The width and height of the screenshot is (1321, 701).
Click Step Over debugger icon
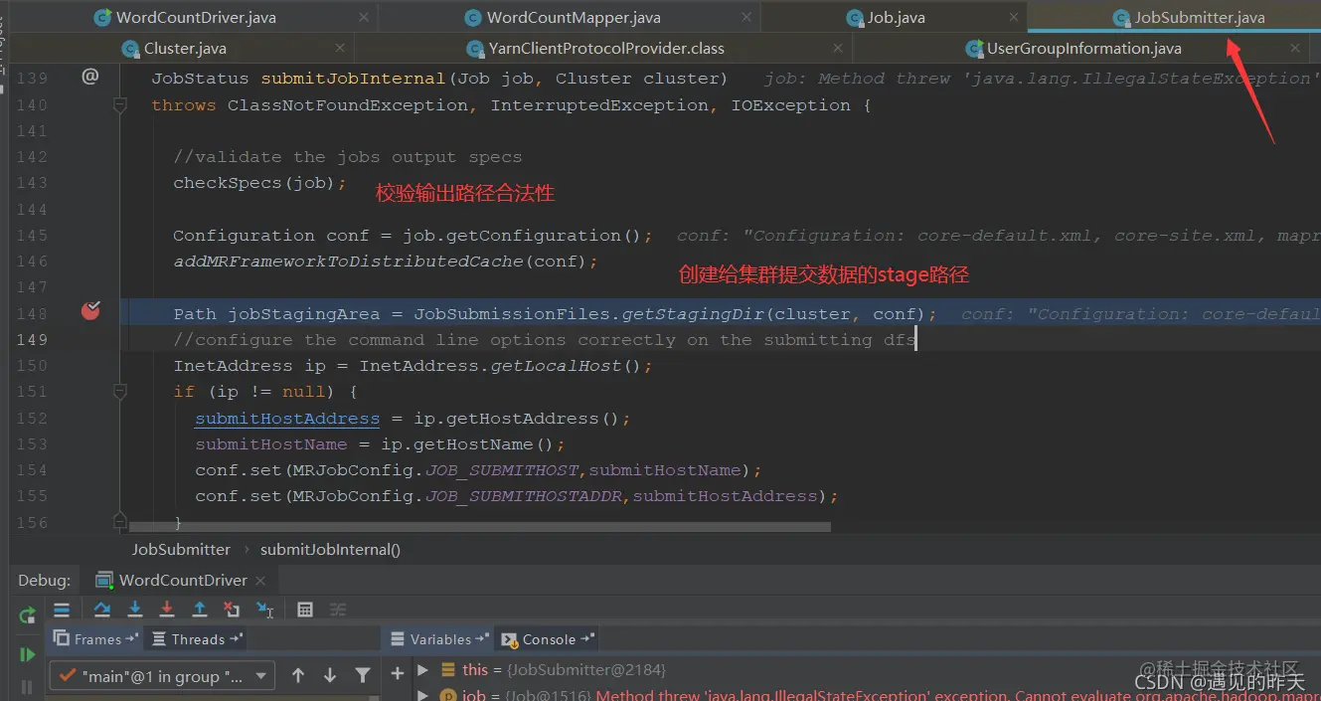pyautogui.click(x=102, y=610)
